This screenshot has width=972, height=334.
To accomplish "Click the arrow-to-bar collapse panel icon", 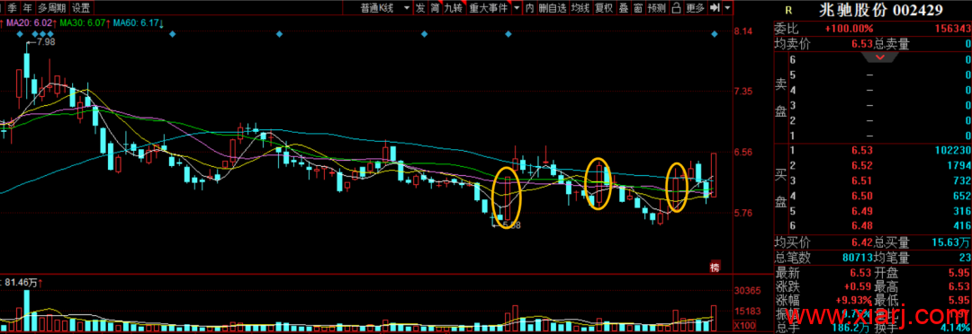I will [714, 8].
